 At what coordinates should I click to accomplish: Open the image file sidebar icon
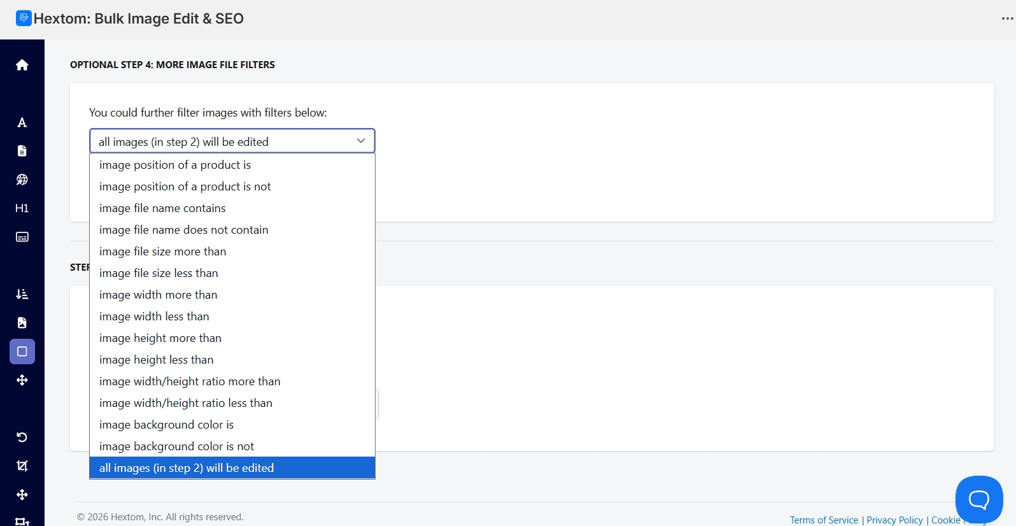point(22,323)
